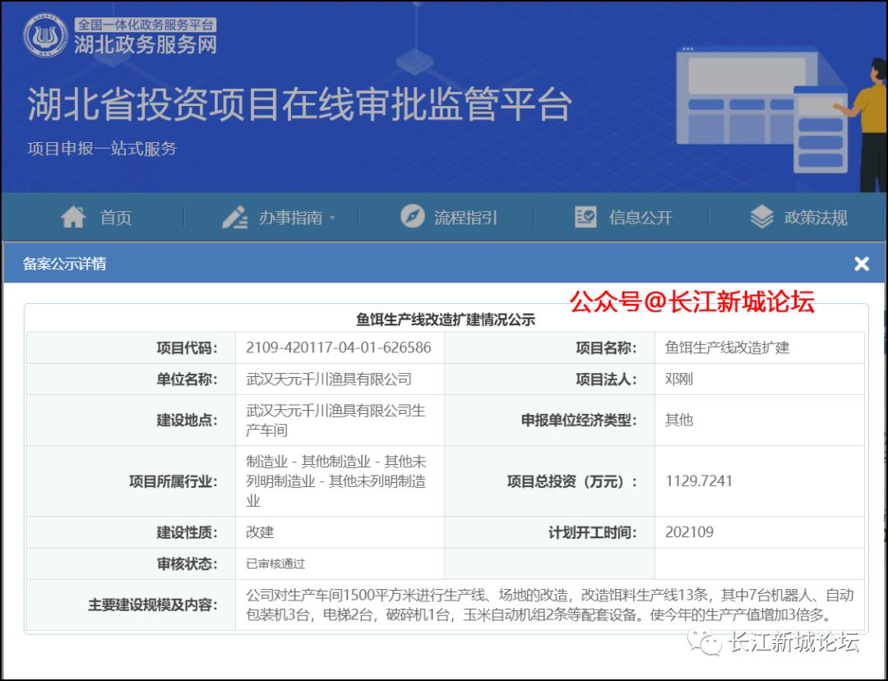Close the 备案公示详情 dialog
This screenshot has height=681, width=888.
861,264
